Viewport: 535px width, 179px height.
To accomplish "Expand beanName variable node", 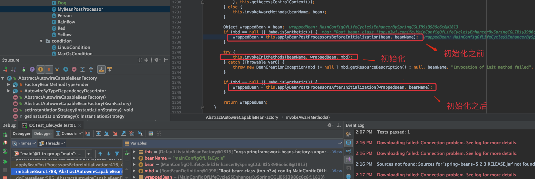I will coord(134,158).
